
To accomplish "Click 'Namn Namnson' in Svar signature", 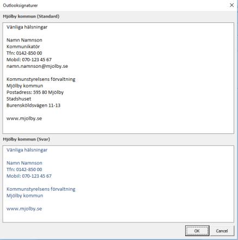I will point(25,163).
